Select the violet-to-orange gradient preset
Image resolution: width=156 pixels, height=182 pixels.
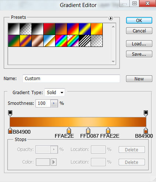[x=61, y=29]
